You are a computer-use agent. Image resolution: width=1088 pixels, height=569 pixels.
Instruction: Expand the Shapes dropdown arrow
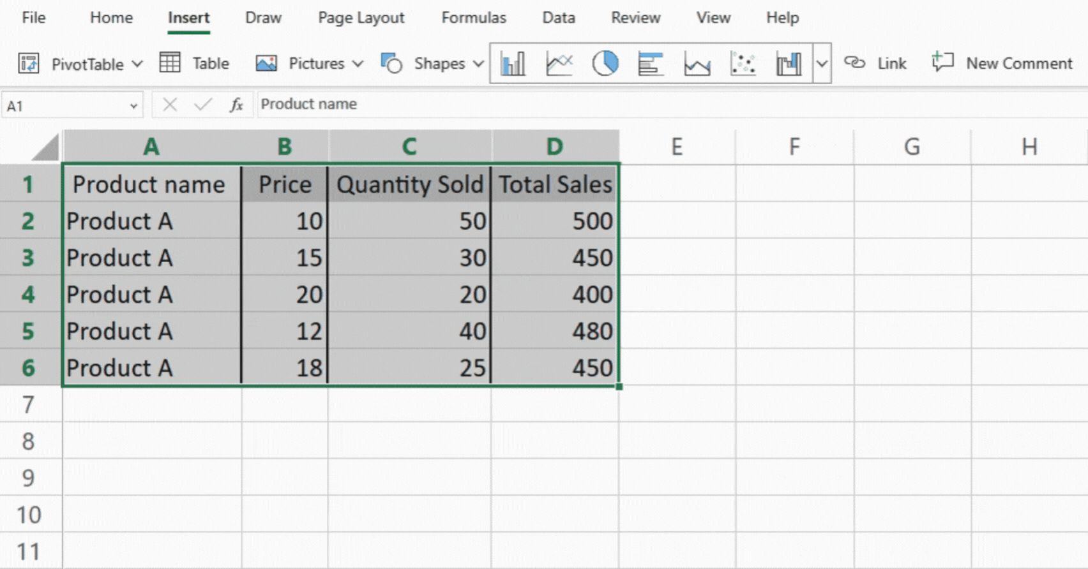point(478,64)
